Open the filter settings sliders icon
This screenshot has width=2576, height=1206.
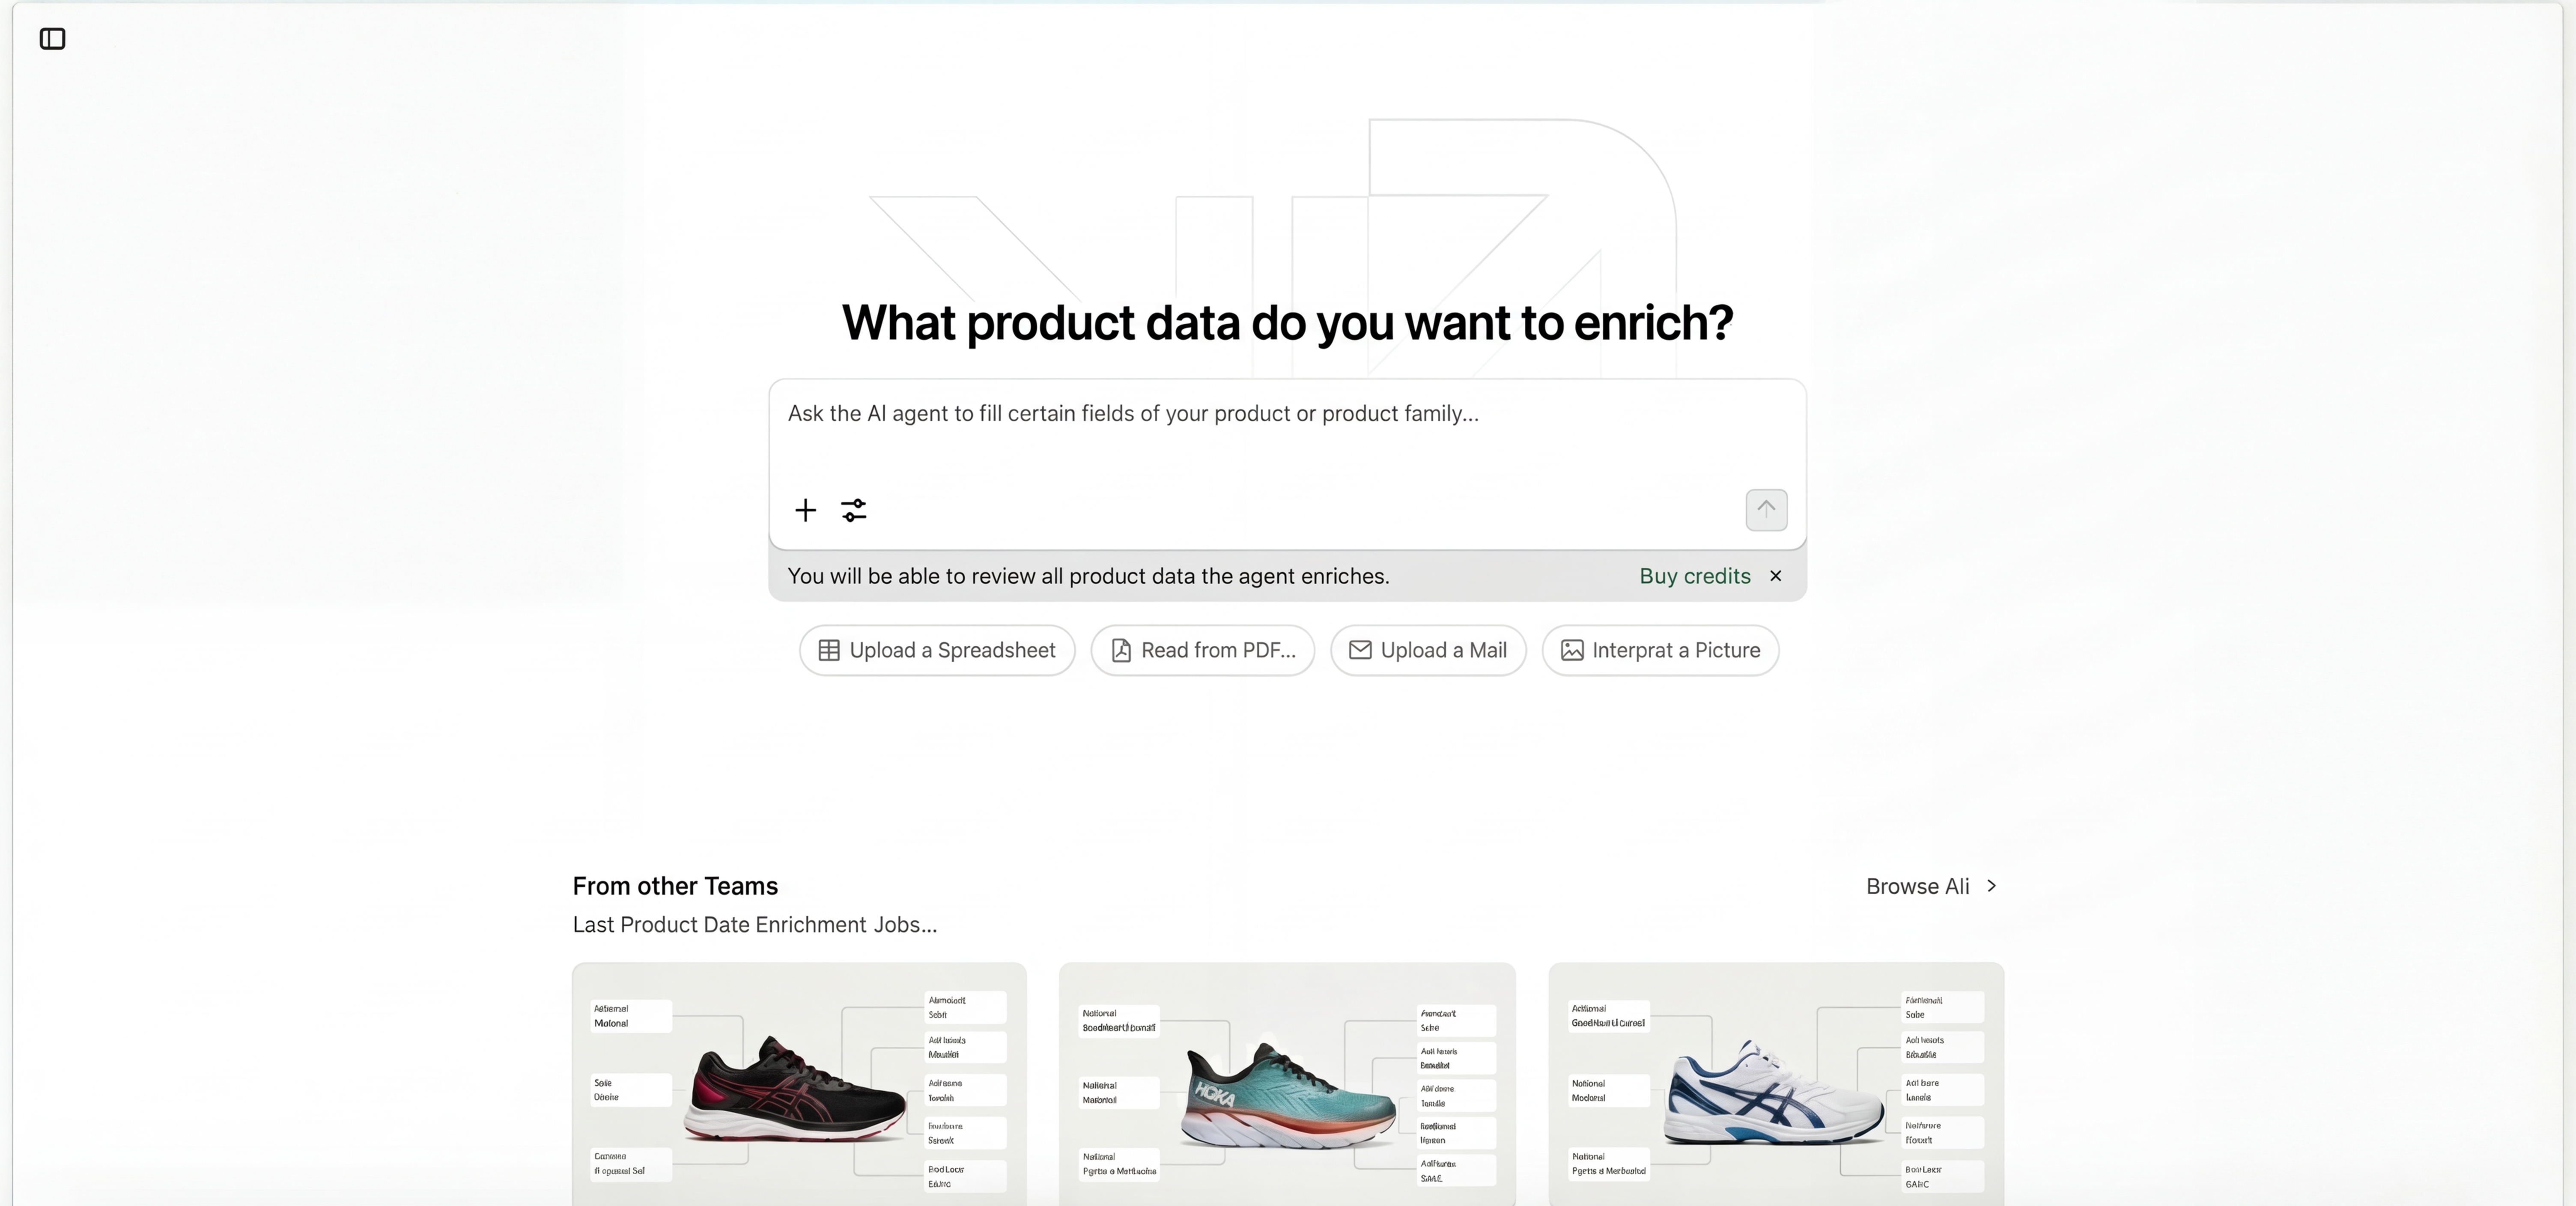pyautogui.click(x=853, y=511)
